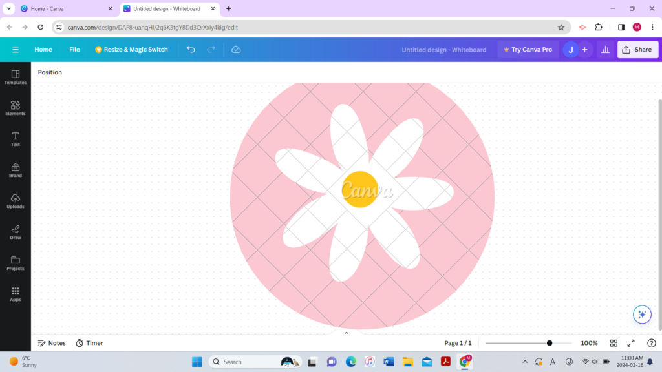Open the help question mark

[x=652, y=343]
